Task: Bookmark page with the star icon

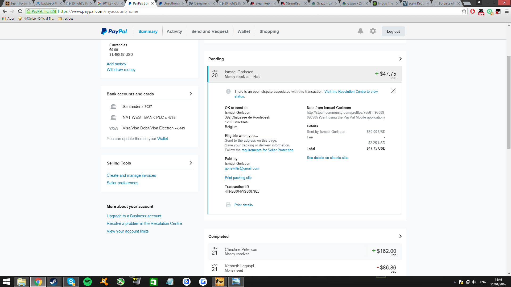Action: pyautogui.click(x=464, y=11)
